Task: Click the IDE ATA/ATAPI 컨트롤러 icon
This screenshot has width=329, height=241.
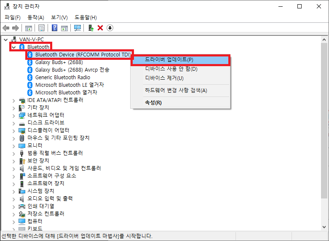Action: click(x=22, y=100)
